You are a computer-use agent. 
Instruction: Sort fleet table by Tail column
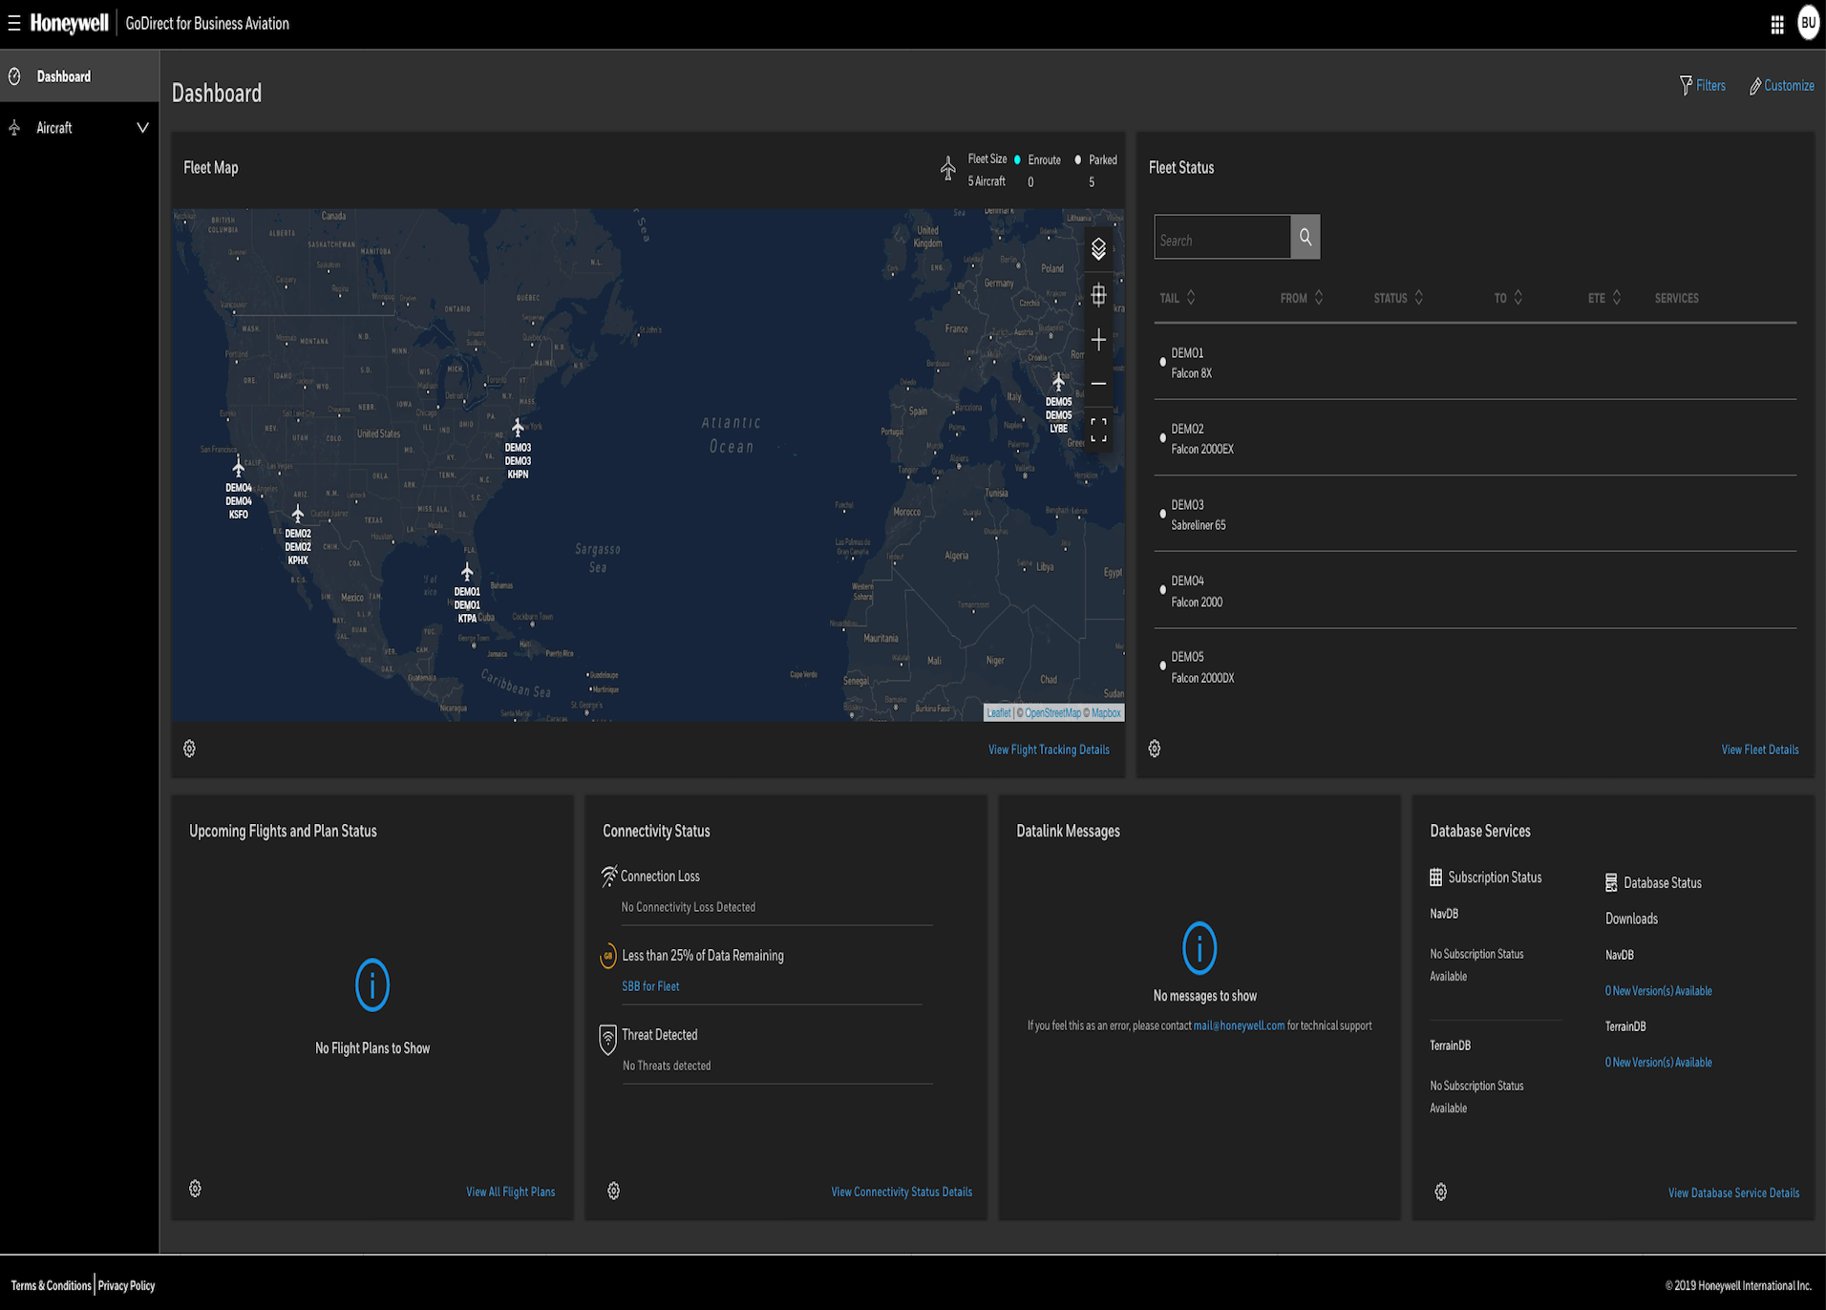point(1190,298)
